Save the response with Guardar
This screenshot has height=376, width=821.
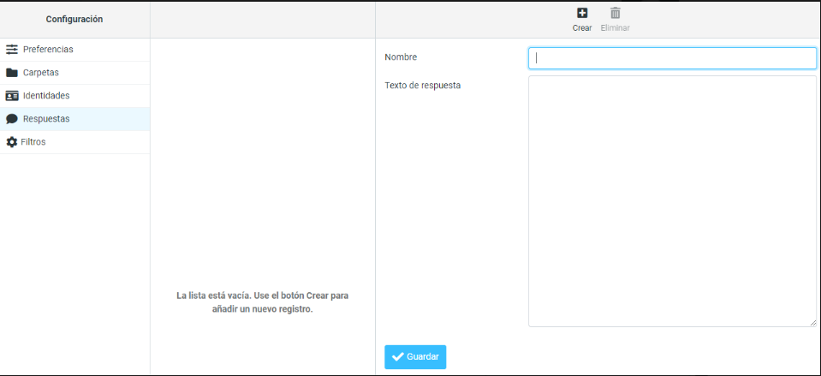click(x=415, y=357)
